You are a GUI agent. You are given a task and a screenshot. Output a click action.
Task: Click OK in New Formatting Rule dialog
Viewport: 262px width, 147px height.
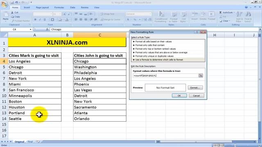[179, 96]
